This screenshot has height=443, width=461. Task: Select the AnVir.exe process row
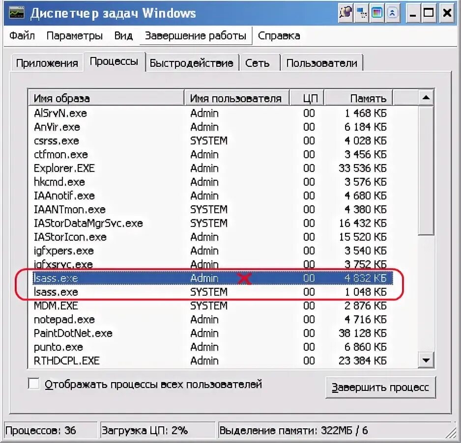click(213, 127)
